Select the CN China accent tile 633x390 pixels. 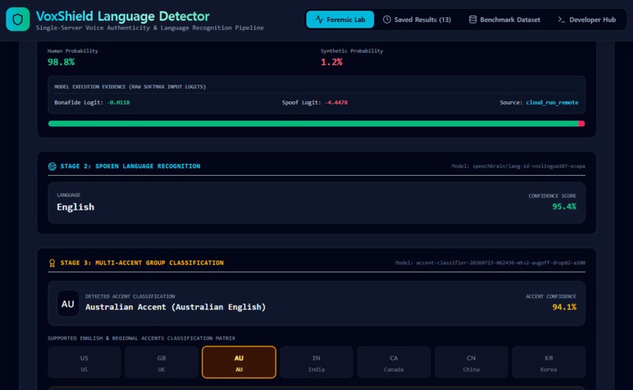pos(471,363)
